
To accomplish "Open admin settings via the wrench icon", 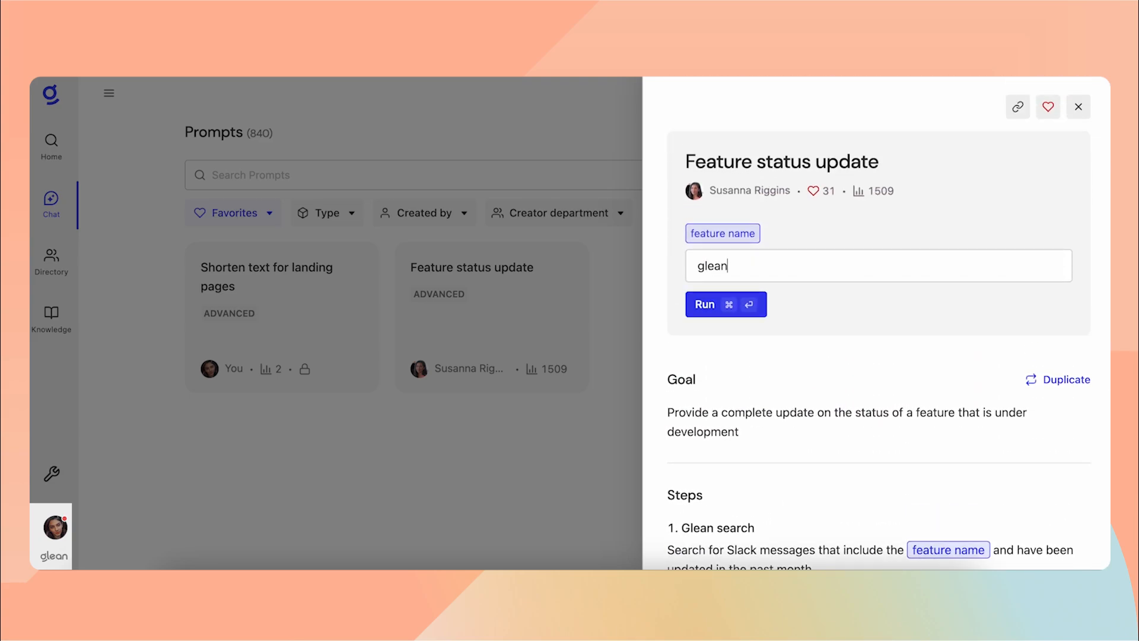I will (x=52, y=474).
